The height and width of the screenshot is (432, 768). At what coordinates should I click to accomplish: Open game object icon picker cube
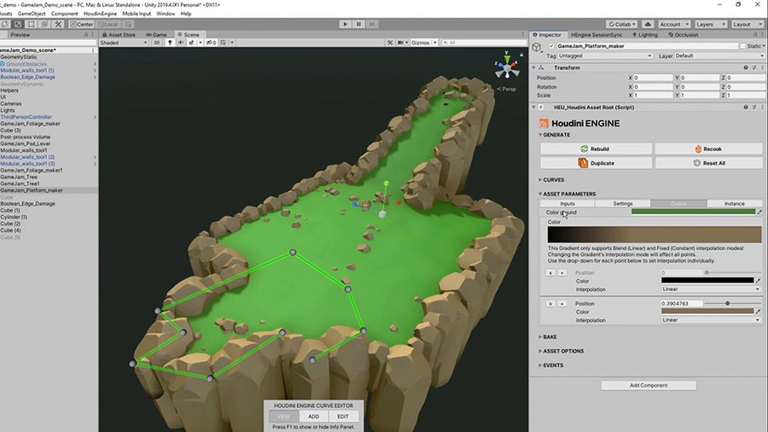pyautogui.click(x=537, y=48)
